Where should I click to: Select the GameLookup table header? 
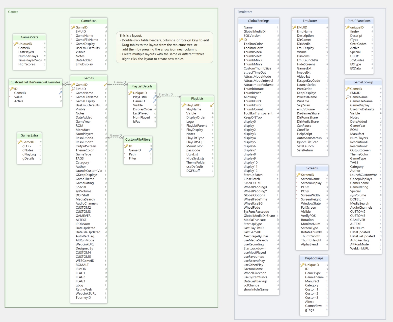[363, 82]
